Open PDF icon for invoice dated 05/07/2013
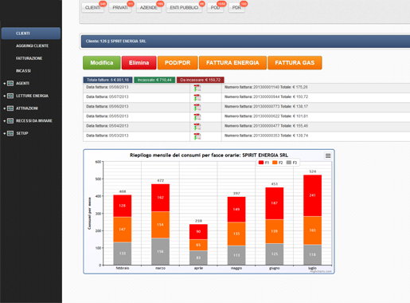Image resolution: width=410 pixels, height=303 pixels. click(x=197, y=97)
